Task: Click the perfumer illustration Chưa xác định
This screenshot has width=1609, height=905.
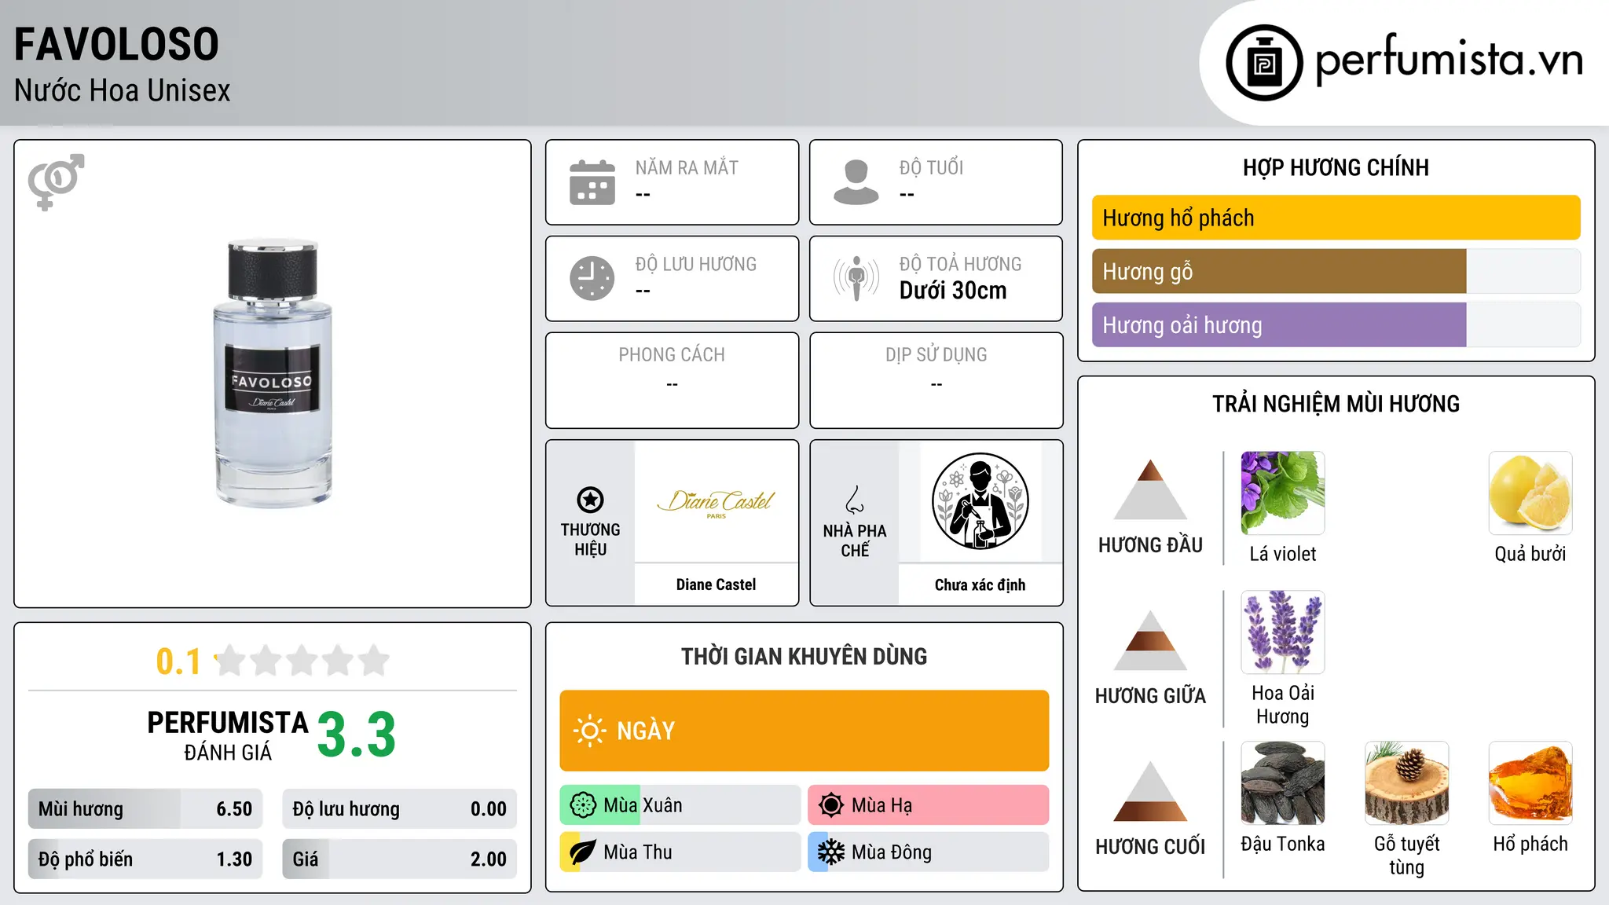Action: pyautogui.click(x=980, y=501)
